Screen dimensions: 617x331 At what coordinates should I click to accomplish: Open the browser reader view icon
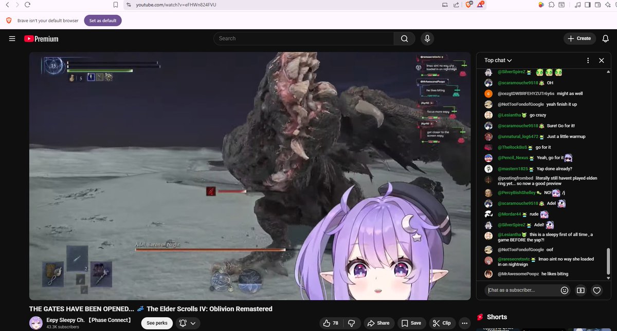445,5
